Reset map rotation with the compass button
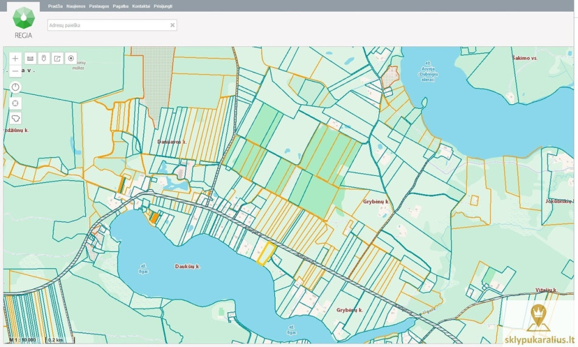Screen dimensions: 578x347 (x=15, y=88)
